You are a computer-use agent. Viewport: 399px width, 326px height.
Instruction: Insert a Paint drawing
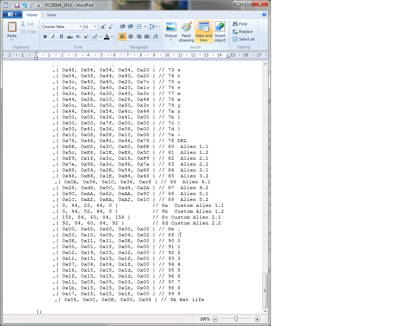point(186,32)
